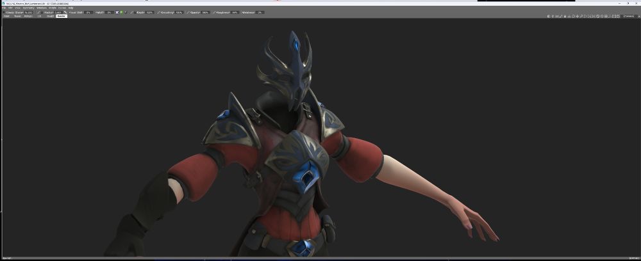Edit the Radius value field
641x261 pixels.
(x=58, y=12)
